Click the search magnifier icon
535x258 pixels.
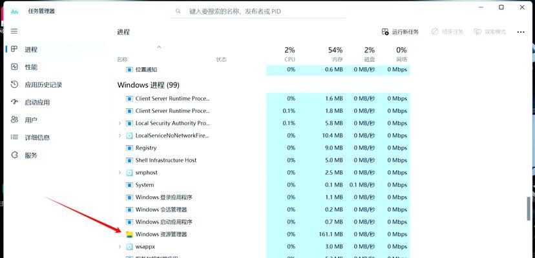178,11
